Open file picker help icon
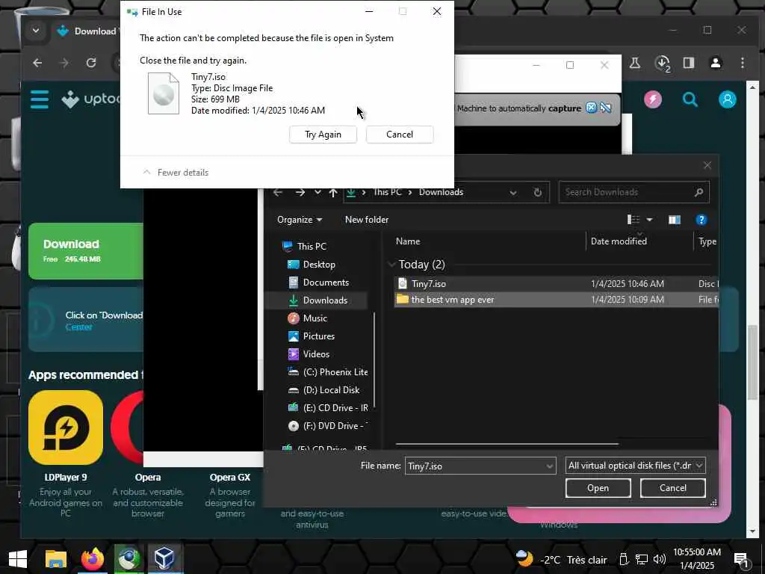Screen dimensions: 765x574 coord(701,220)
